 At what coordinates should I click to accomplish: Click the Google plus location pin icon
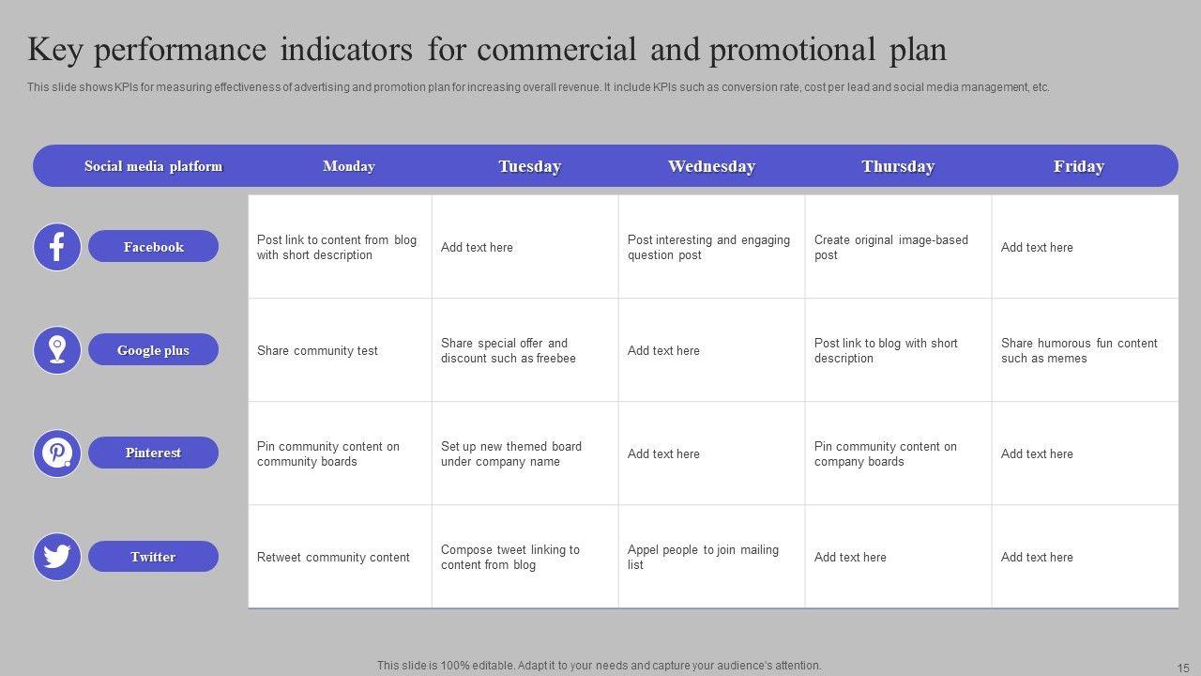[57, 350]
